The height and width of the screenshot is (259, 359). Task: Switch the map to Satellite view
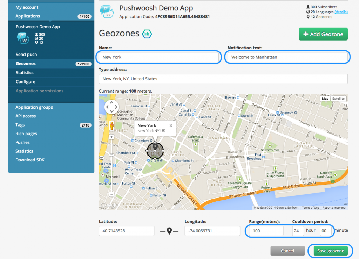pyautogui.click(x=338, y=98)
